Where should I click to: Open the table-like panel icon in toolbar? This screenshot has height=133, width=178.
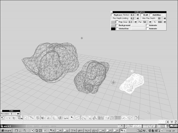(x=101, y=118)
